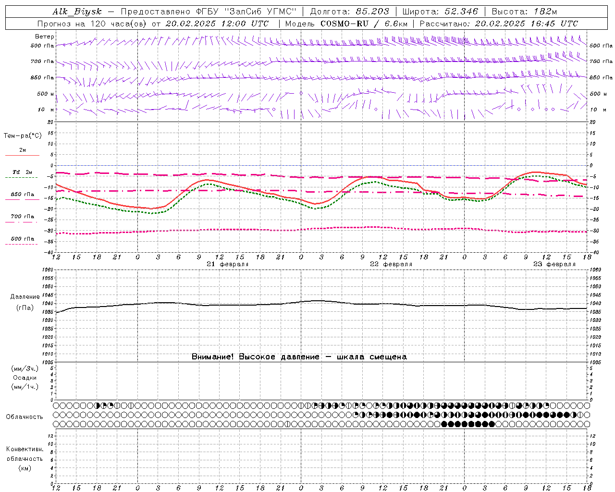Click the Конвективн. облачность label

click(25, 454)
